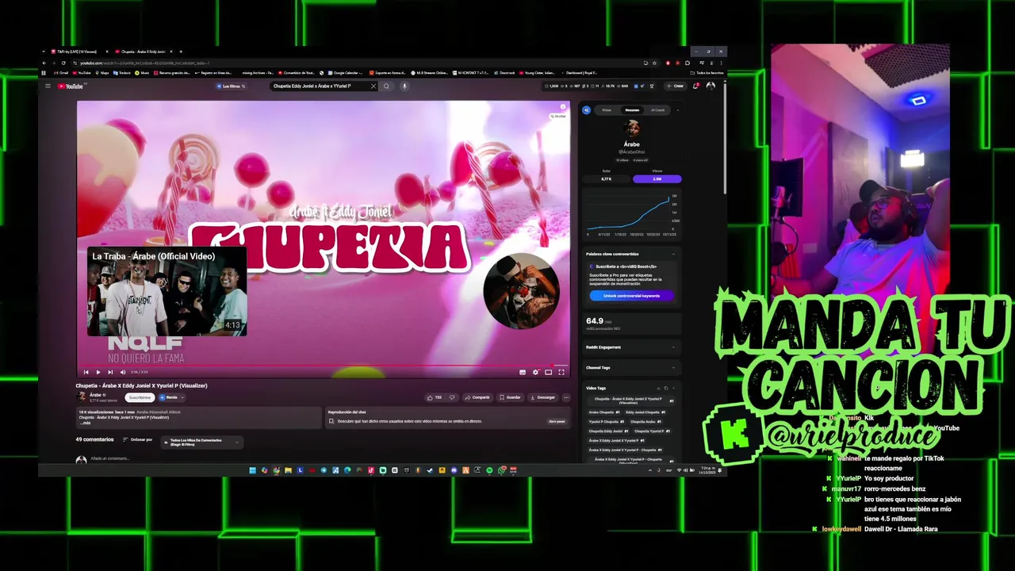Subscribe to Árabe with Suscribirme
The width and height of the screenshot is (1015, 571).
coord(140,397)
